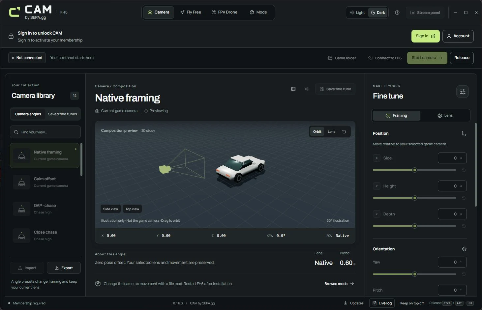Open the Account button
482x310 pixels.
pos(458,36)
